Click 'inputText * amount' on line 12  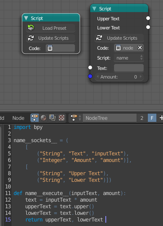point(71,200)
